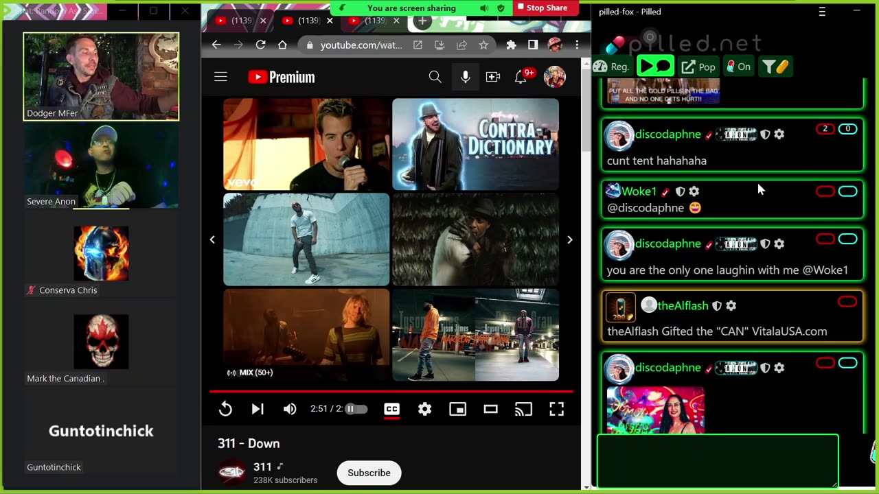The image size is (879, 494).
Task: Switch to the third YouTube browser tab
Action: (368, 21)
